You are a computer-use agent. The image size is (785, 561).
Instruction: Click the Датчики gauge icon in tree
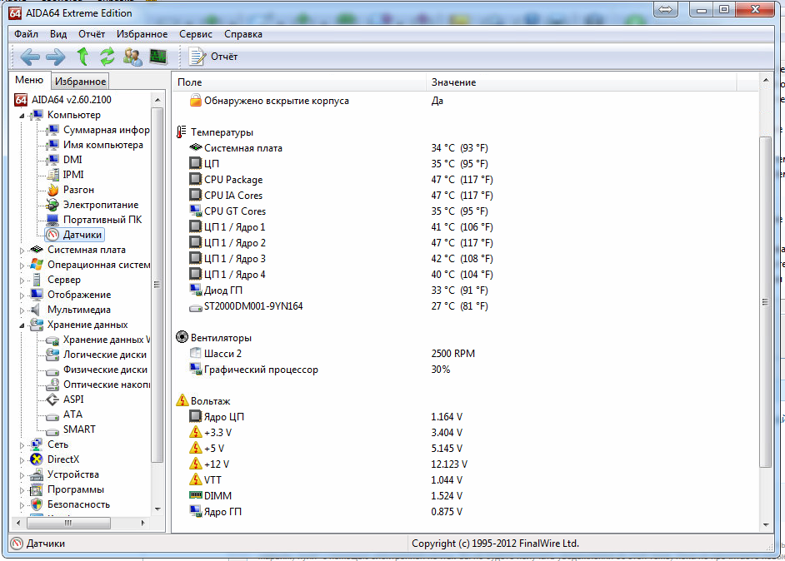point(52,235)
